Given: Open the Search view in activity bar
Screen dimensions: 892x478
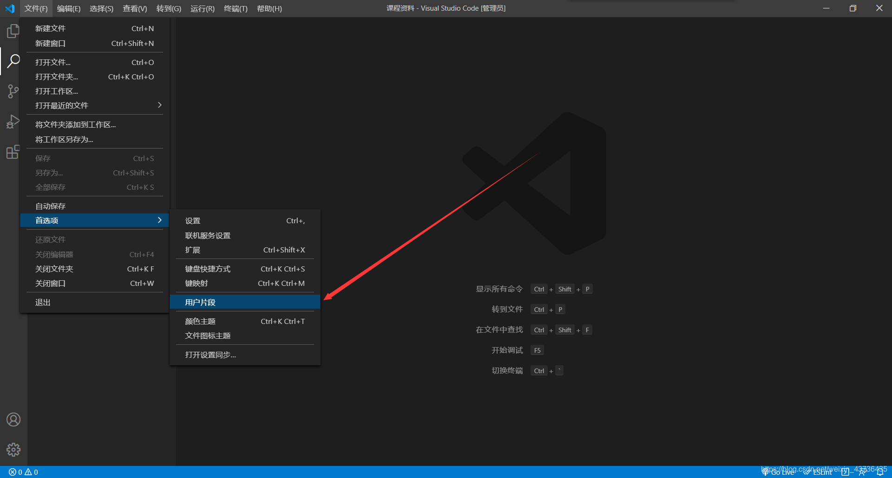Looking at the screenshot, I should pos(13,61).
